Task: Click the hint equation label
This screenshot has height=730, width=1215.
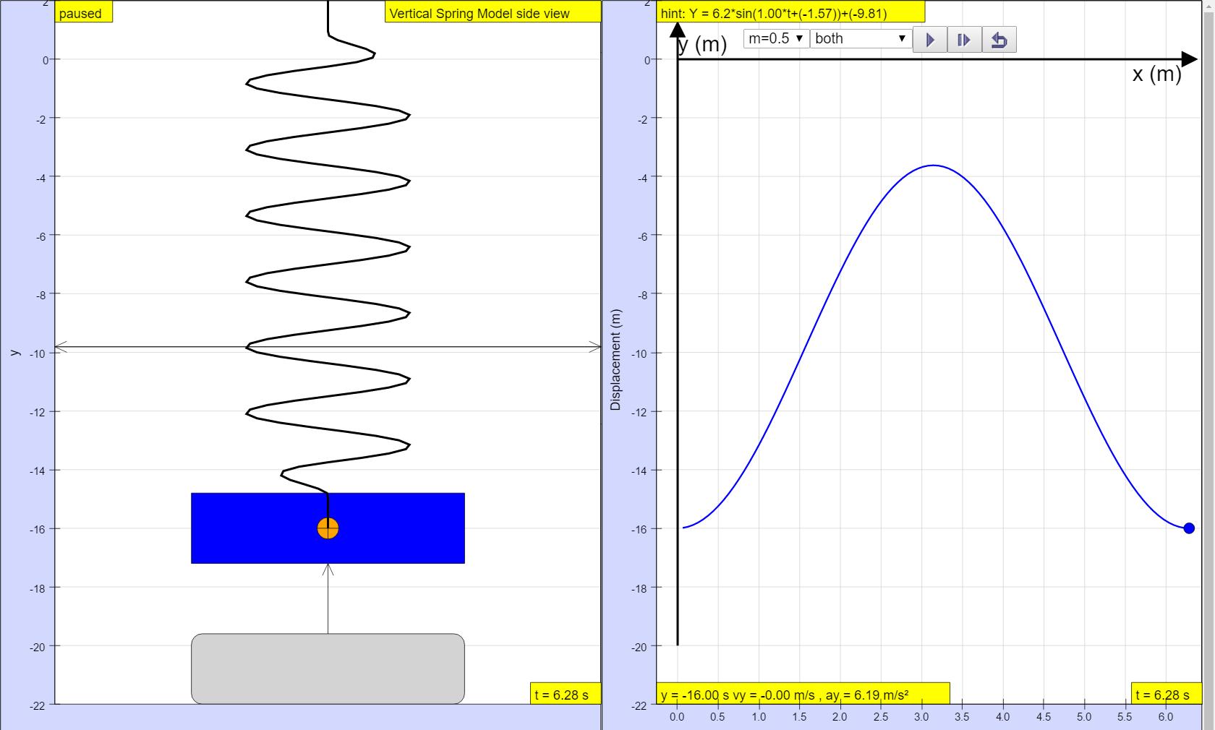Action: click(790, 13)
